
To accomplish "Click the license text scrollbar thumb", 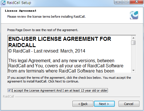I will pos(133,43).
